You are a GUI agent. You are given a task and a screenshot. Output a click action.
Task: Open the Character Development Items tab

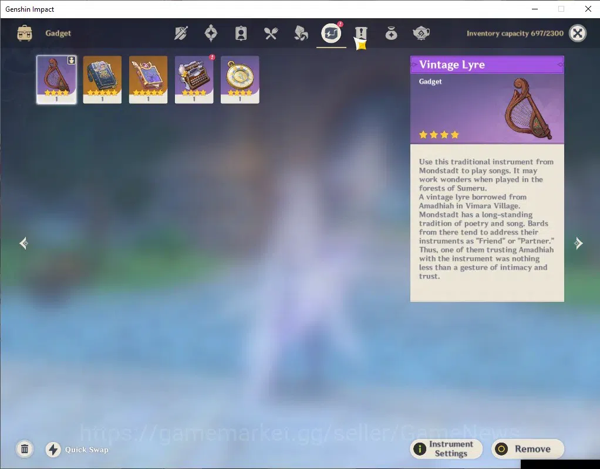(x=241, y=33)
